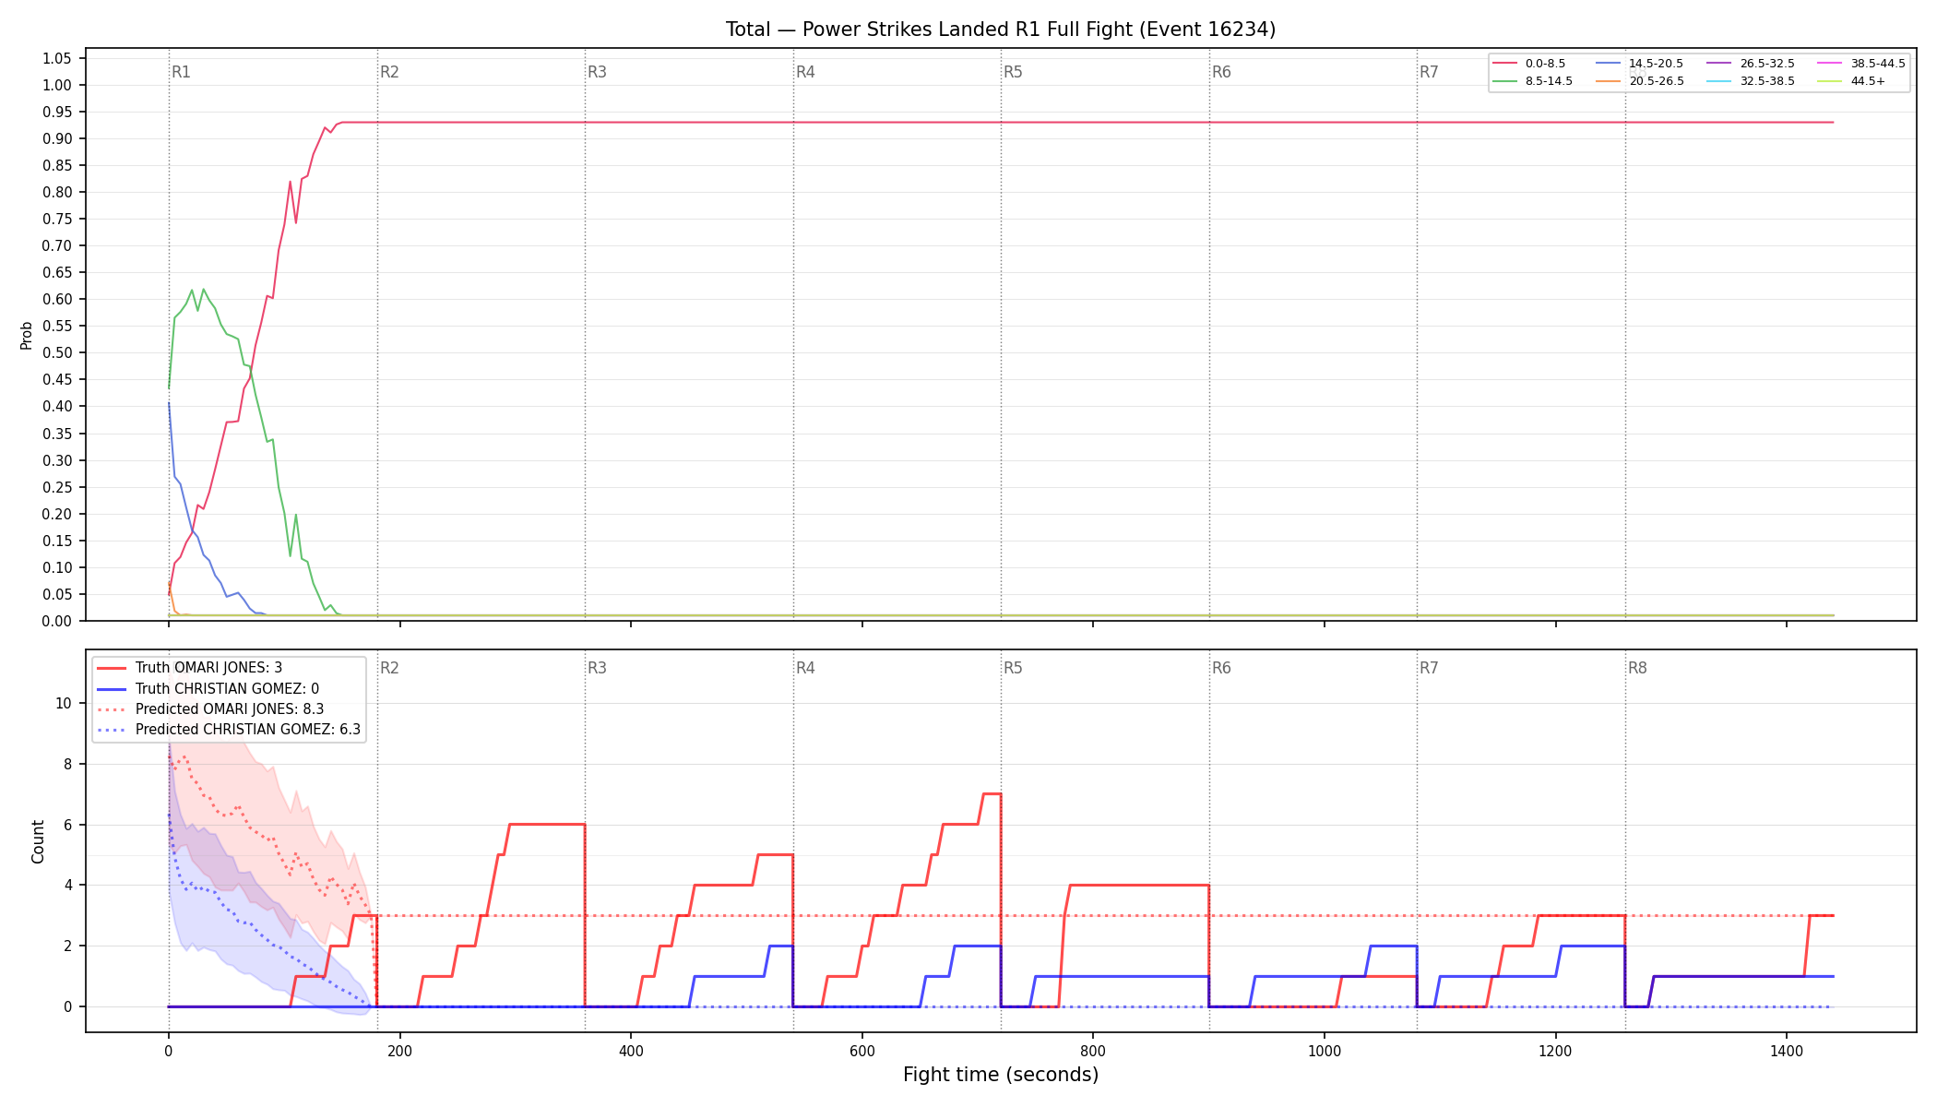Viewport: 1937px width, 1107px height.
Task: Click the 'Prob' y-axis label
Action: coord(26,335)
